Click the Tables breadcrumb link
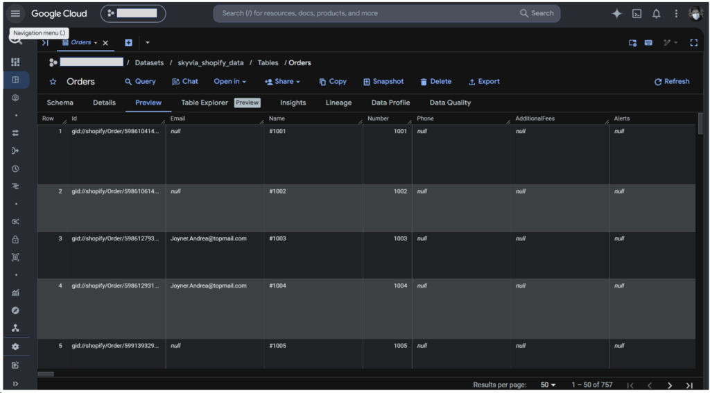Viewport: 710px width, 393px height. (268, 63)
